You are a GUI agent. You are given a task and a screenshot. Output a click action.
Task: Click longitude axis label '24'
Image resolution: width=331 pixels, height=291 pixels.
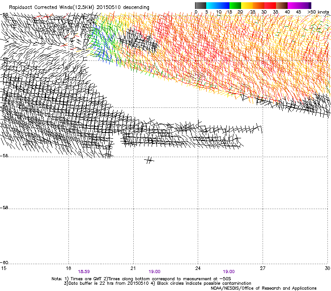pos(198,268)
